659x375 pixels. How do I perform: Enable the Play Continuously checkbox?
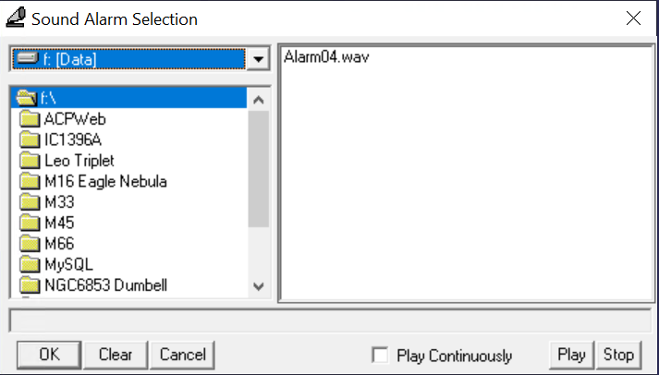point(381,356)
